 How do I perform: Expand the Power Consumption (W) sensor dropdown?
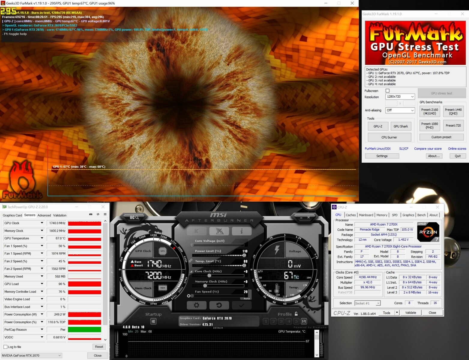(x=42, y=314)
